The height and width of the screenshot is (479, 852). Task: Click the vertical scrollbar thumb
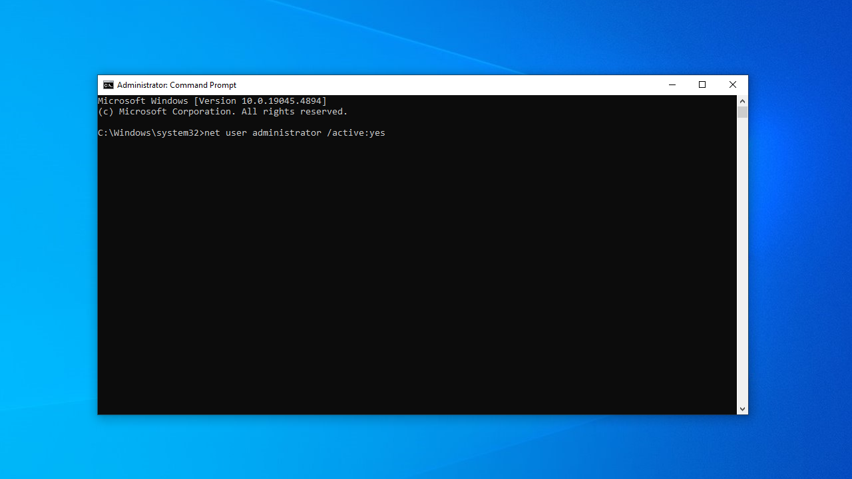pyautogui.click(x=742, y=112)
